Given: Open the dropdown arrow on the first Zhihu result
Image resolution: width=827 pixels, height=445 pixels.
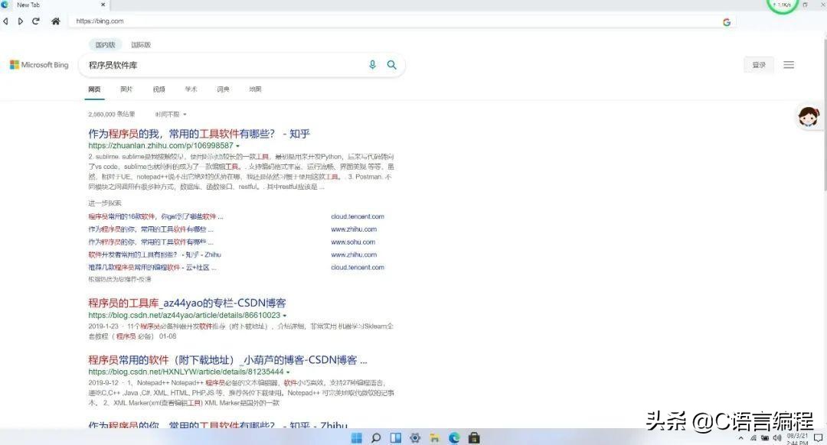Looking at the screenshot, I should [237, 145].
